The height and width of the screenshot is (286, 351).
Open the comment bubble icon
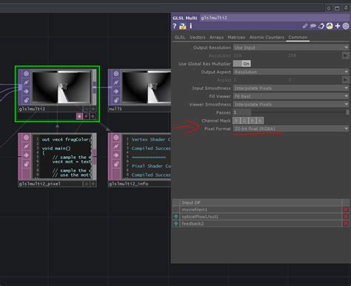point(313,26)
